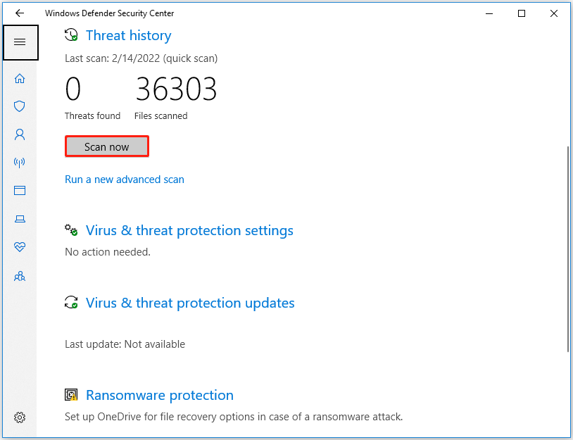Screen dimensions: 573x440
Task: Open Account protection via the person icon
Action: point(19,134)
